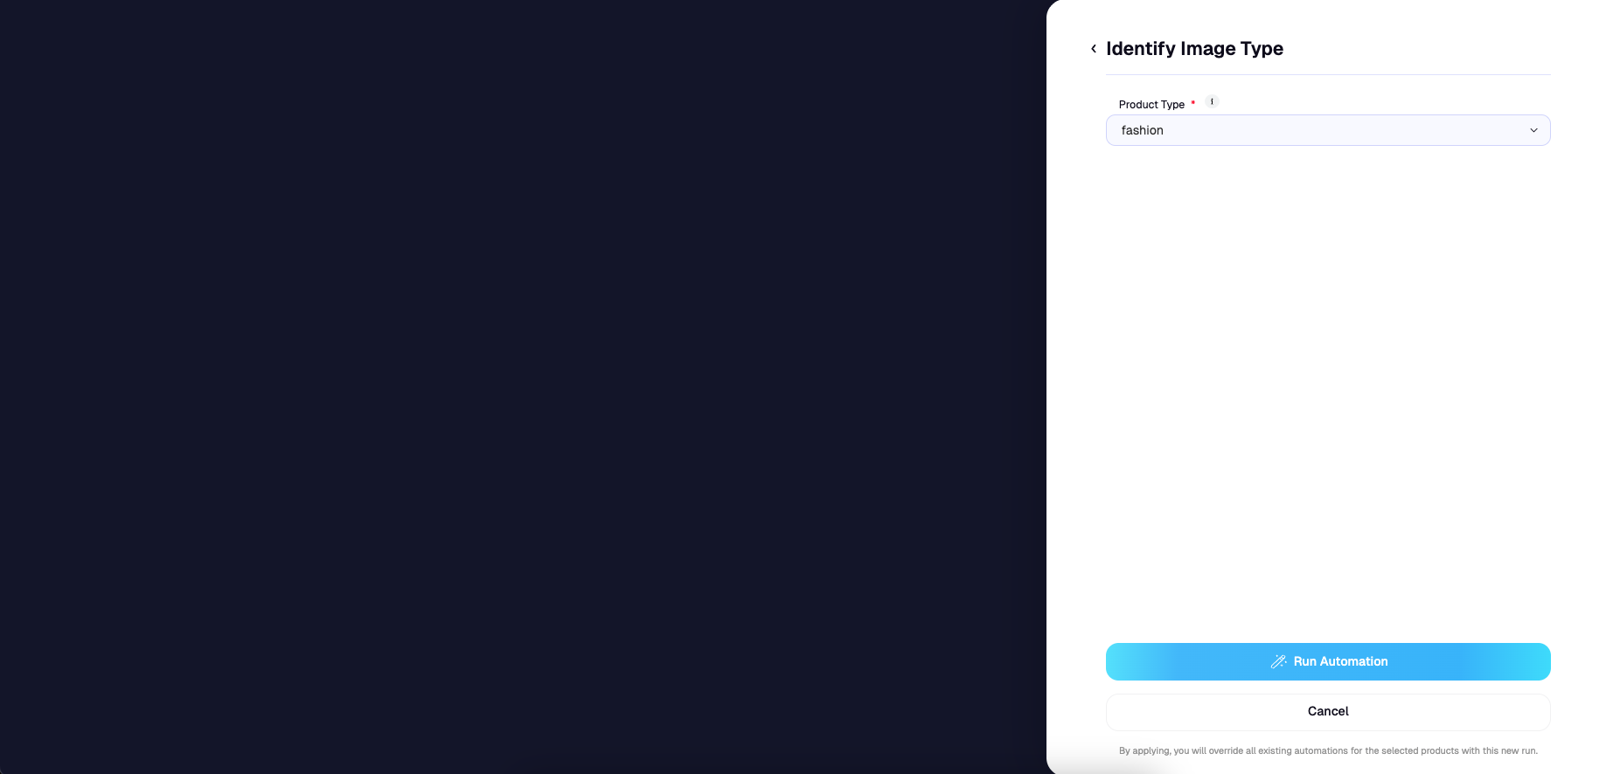Click the Product Type field label
Screen dimensions: 1606x774
click(1151, 104)
